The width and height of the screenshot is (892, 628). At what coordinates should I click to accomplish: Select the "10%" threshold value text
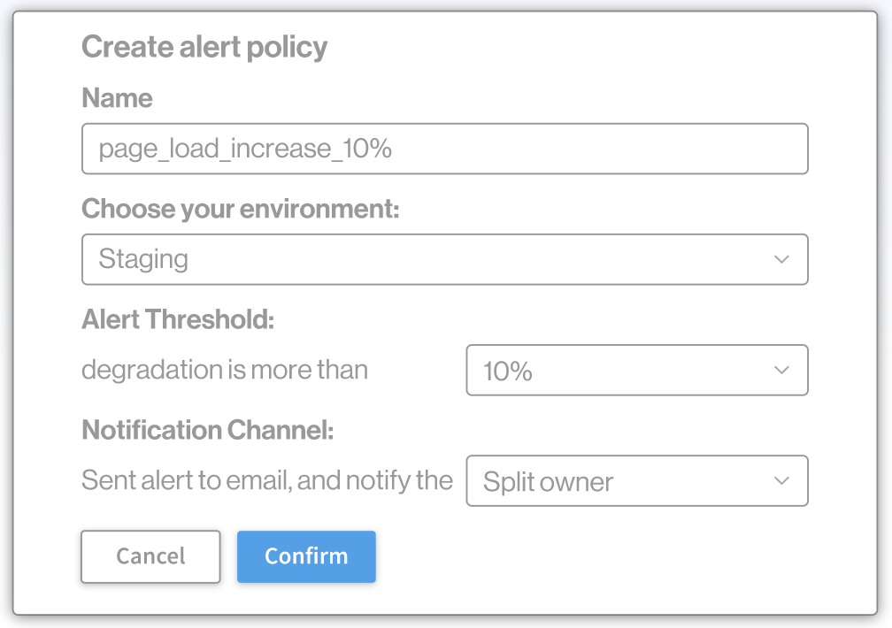508,371
